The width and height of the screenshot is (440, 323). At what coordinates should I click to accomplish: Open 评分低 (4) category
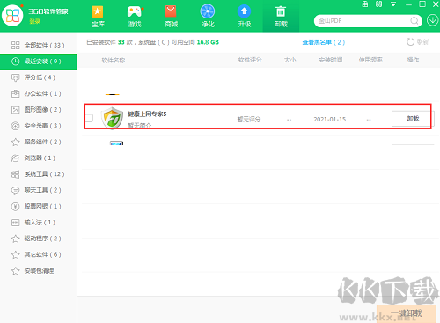pyautogui.click(x=38, y=77)
